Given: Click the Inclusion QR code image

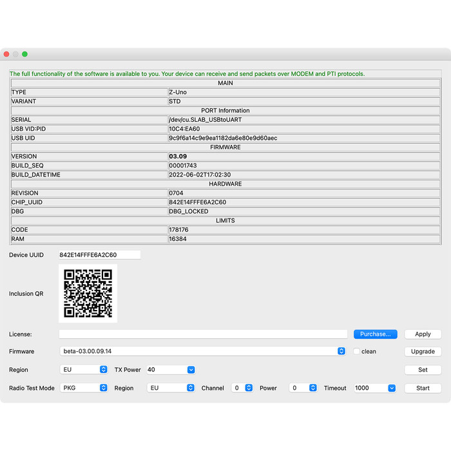Looking at the screenshot, I should 88,293.
